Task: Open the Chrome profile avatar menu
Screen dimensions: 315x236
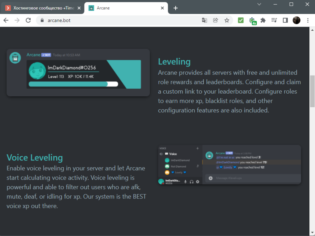Action: (296, 20)
